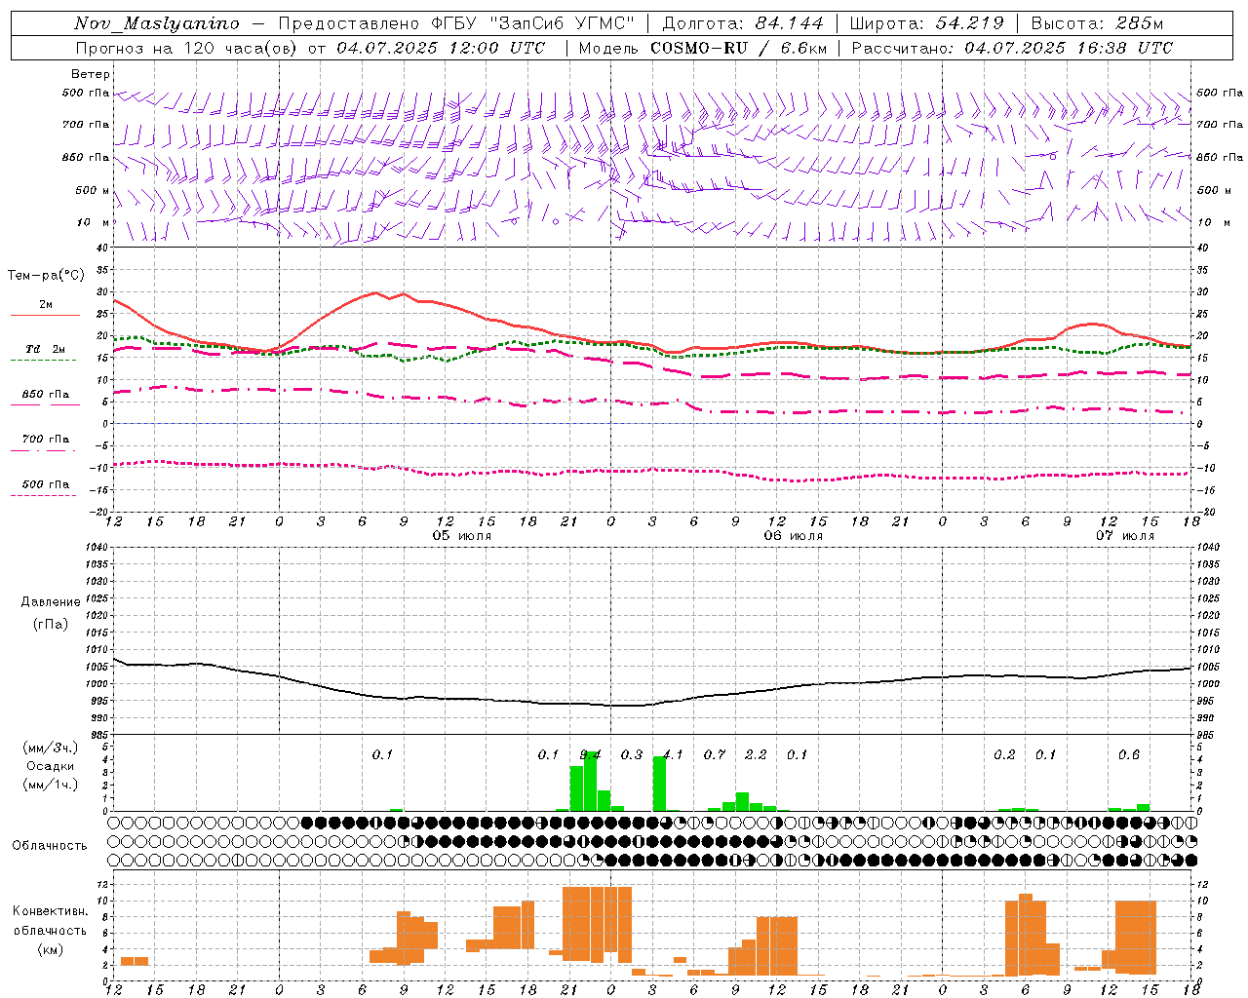1248x998 pixels.
Task: Select the elevation text Высота: 285м
Action: tap(1097, 23)
